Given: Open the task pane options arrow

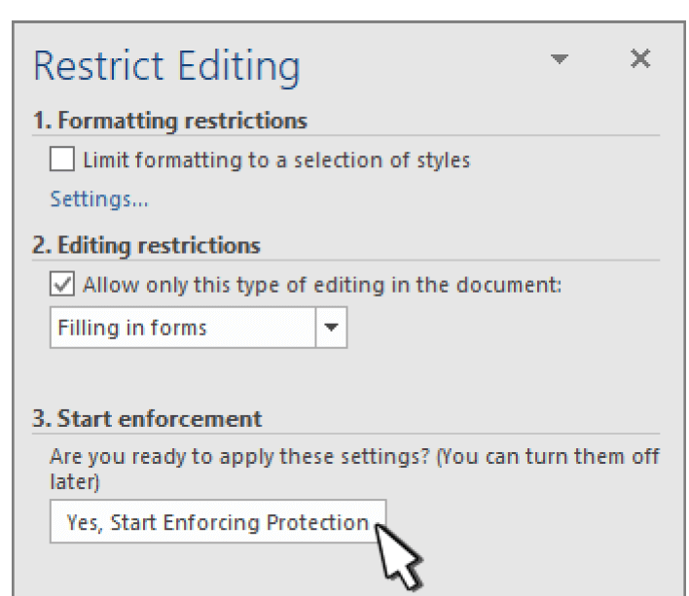Looking at the screenshot, I should (x=559, y=58).
